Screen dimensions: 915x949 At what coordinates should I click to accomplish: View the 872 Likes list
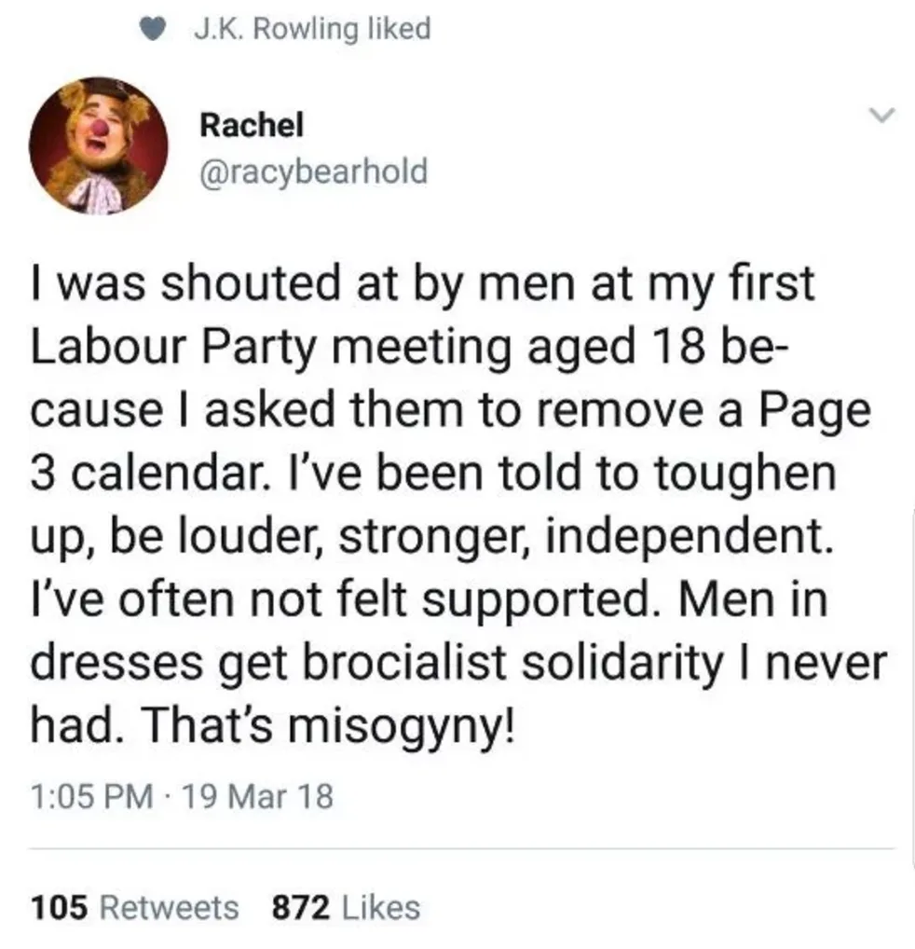point(346,907)
